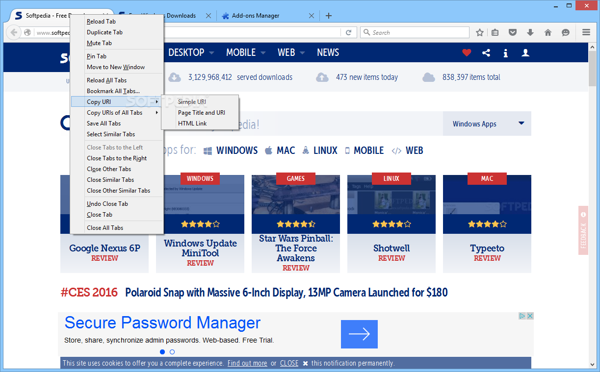Switch to the Add-ons Manager tab
This screenshot has height=372, width=600.
pos(267,16)
